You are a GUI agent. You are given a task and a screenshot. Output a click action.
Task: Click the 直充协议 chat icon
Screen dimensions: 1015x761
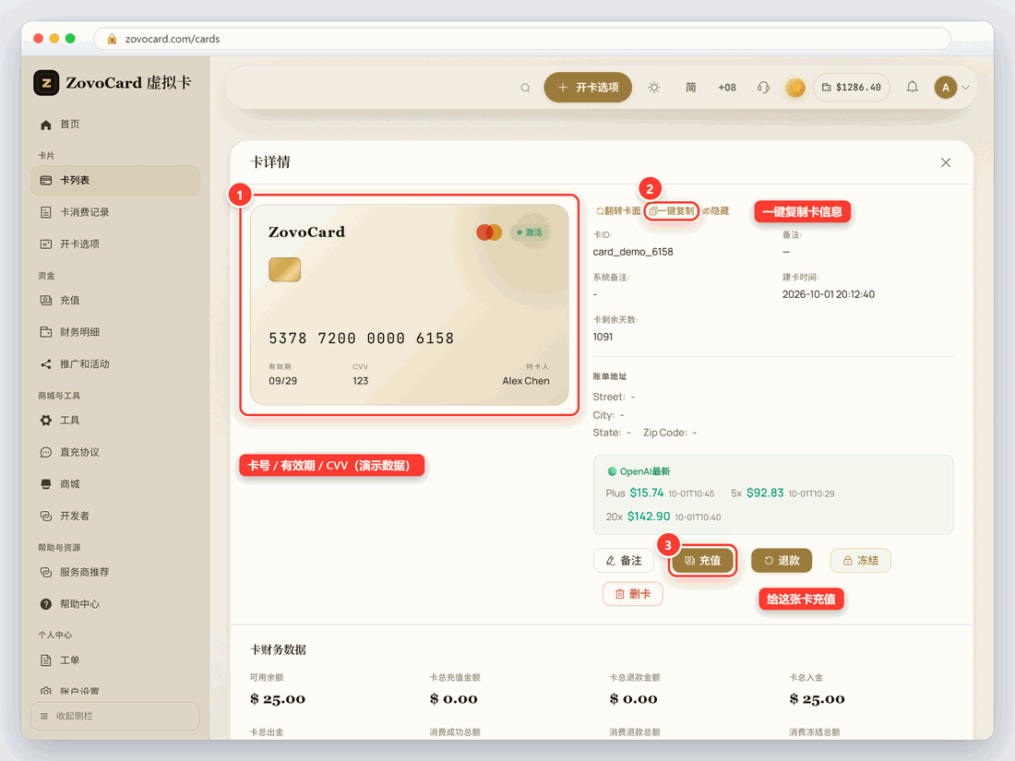click(46, 452)
